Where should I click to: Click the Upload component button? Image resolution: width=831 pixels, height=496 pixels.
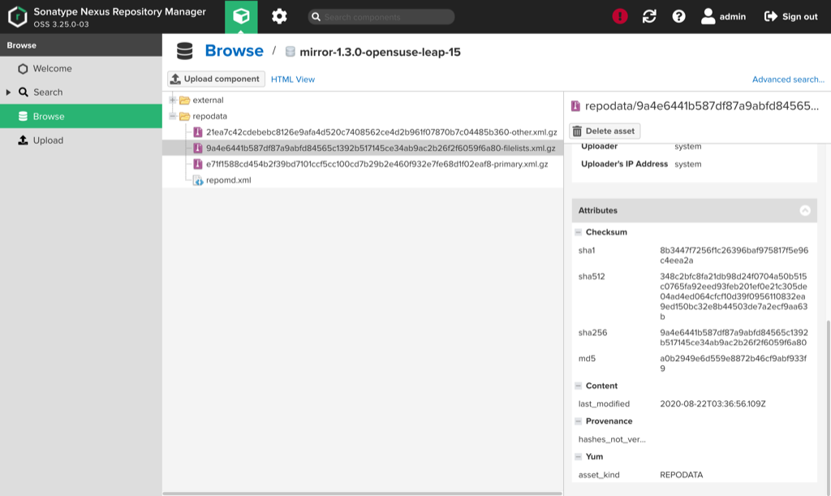[216, 79]
